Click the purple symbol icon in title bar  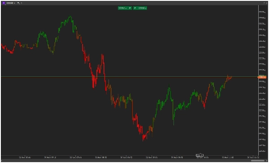4,3
